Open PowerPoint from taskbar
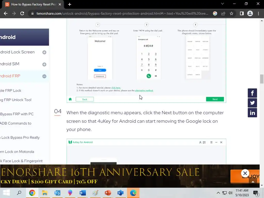The width and height of the screenshot is (264, 198). [x=108, y=193]
